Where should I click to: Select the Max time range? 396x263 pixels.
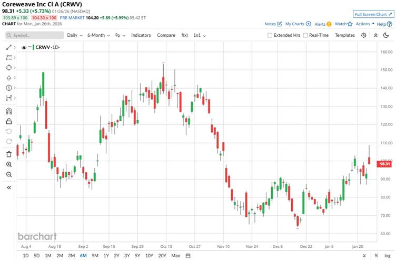[x=175, y=256]
